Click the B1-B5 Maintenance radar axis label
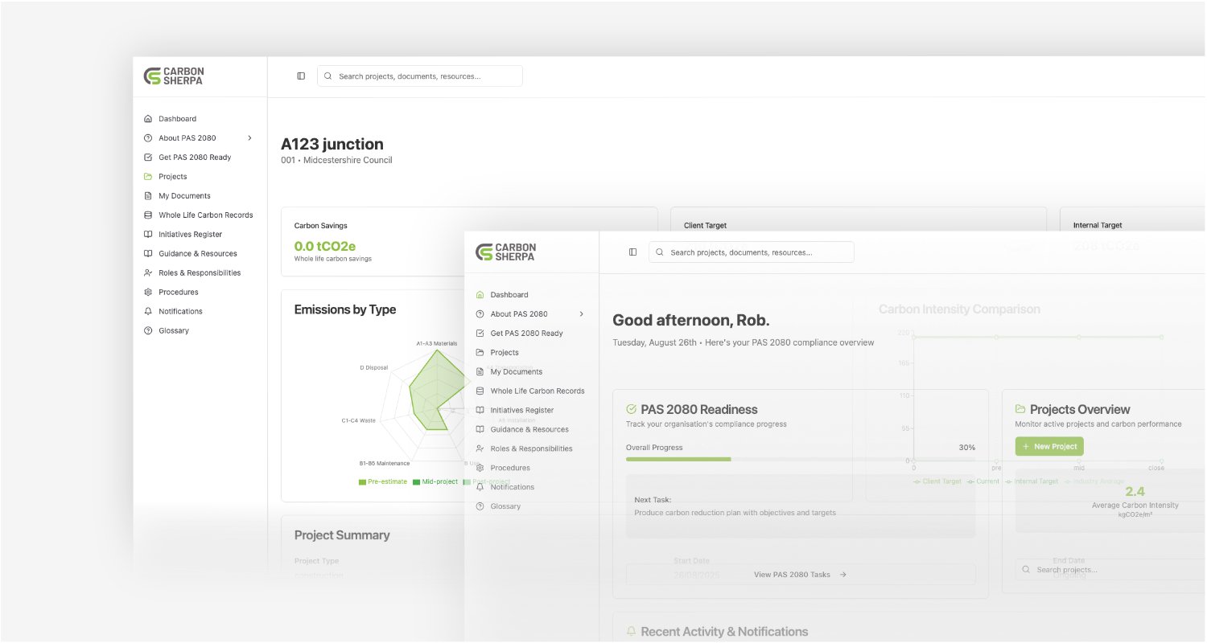 tap(384, 464)
